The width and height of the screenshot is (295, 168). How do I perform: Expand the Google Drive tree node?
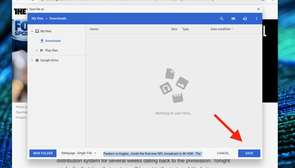pos(32,60)
